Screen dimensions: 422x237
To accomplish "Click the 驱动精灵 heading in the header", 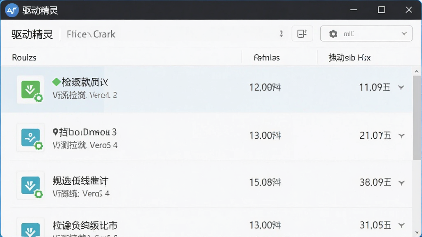I will pos(32,35).
